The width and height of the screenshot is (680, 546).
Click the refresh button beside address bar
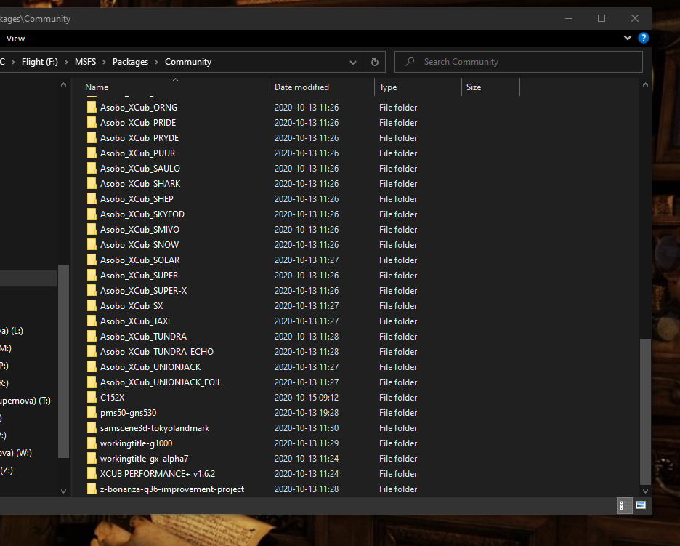pyautogui.click(x=375, y=62)
